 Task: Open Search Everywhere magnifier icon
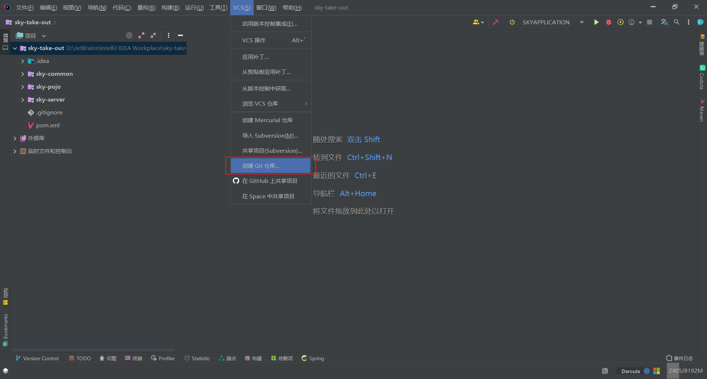point(677,22)
